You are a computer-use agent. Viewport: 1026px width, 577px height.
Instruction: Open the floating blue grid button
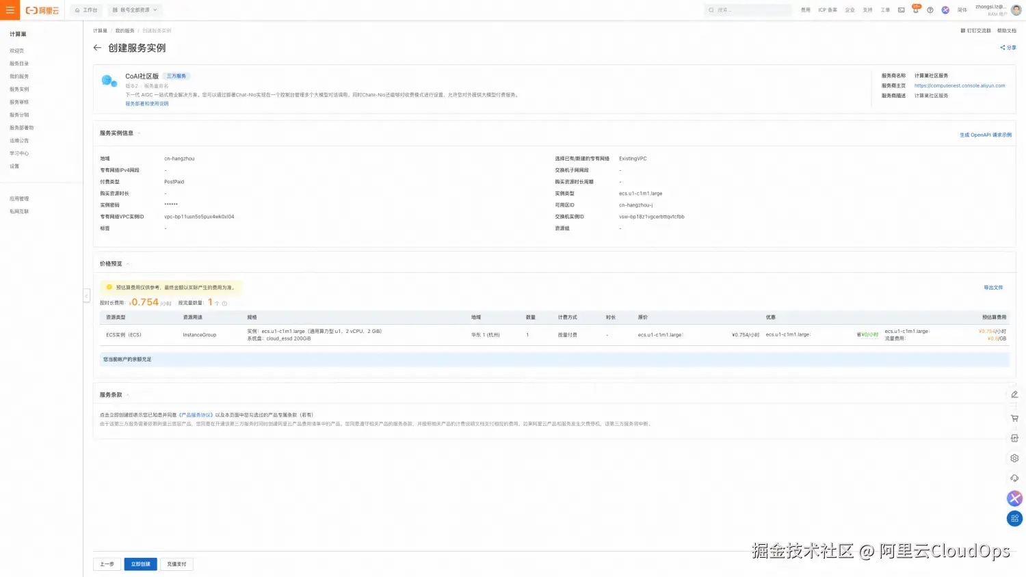pyautogui.click(x=1014, y=518)
